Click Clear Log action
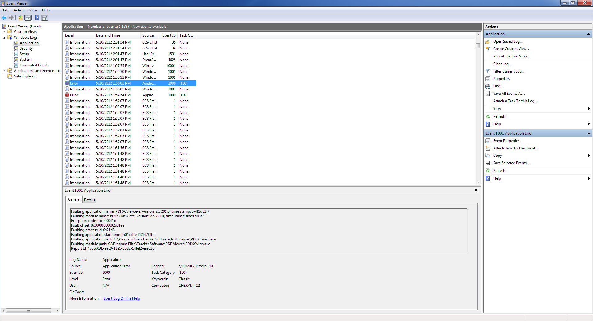Viewport: 593px width, 321px height. coord(502,64)
